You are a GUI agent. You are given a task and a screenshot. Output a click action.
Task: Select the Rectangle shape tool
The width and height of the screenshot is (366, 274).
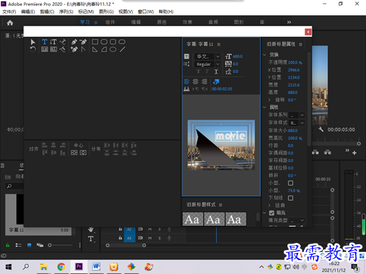pos(94,42)
